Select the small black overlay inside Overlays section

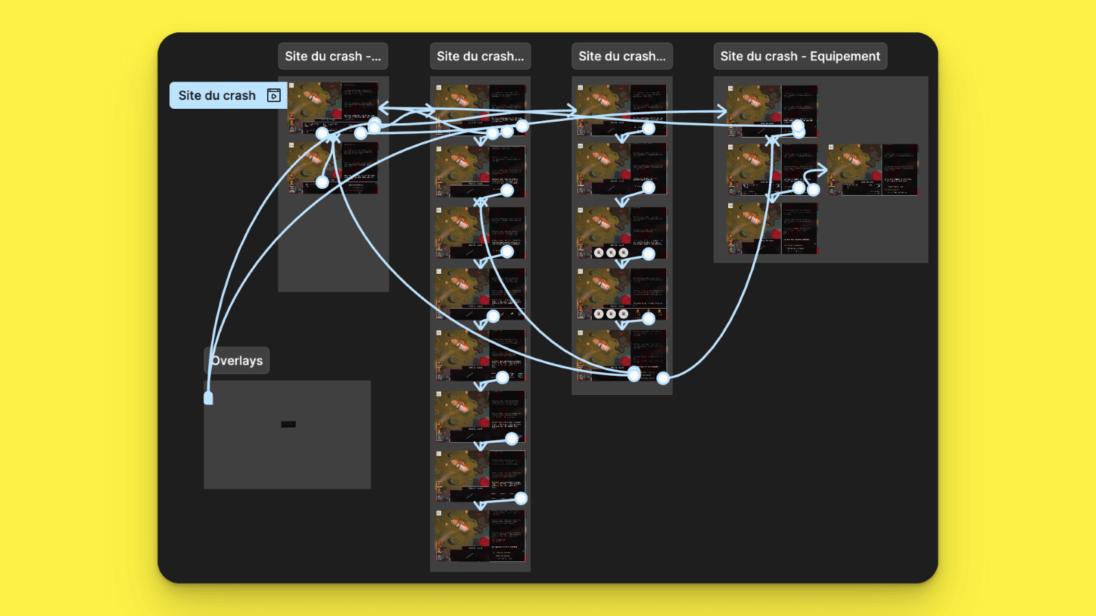288,424
